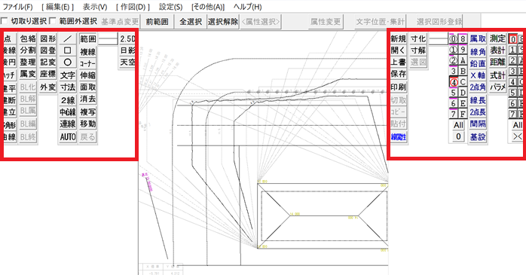
Task: Click the 線角 line angle button
Action: (478, 52)
